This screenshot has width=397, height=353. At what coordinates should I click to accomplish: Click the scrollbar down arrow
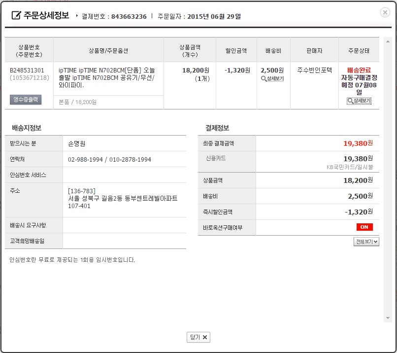tap(388, 318)
